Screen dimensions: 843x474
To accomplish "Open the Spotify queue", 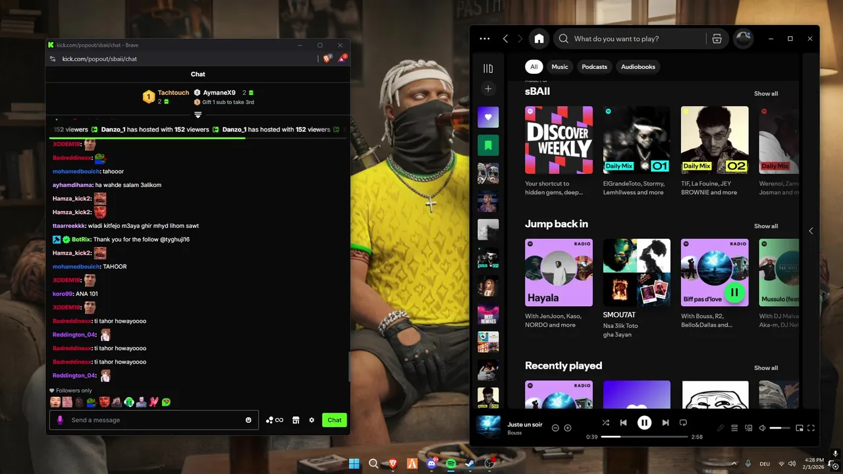I will pos(734,428).
